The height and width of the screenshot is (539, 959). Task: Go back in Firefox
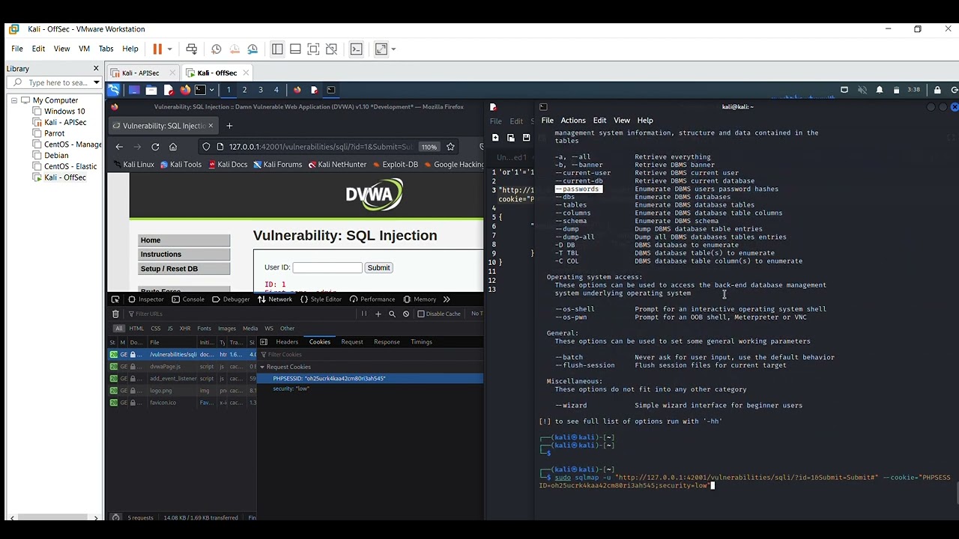point(119,147)
